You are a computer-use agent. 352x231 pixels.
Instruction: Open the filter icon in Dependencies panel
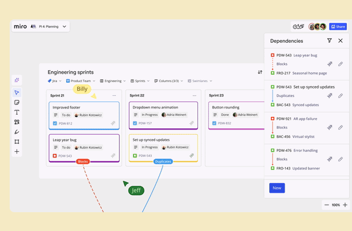329,41
